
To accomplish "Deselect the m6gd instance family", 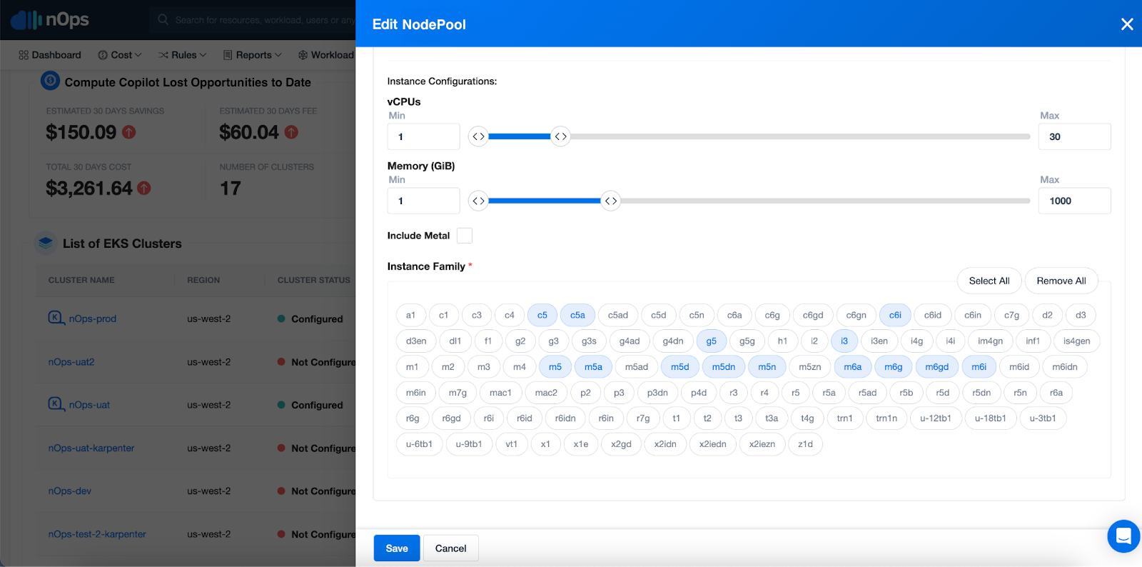I will coord(937,366).
